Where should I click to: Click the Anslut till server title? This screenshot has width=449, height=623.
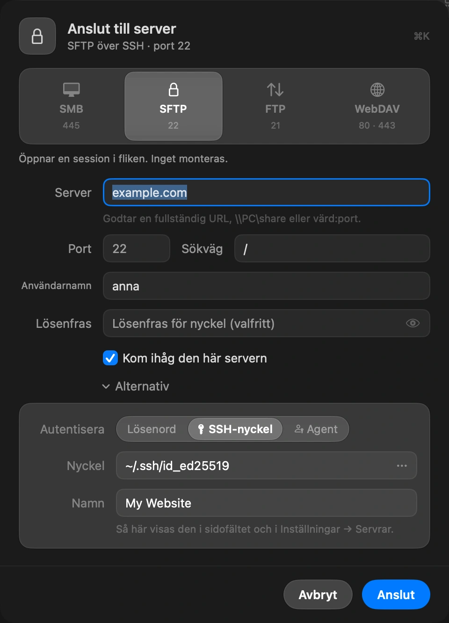coord(122,29)
